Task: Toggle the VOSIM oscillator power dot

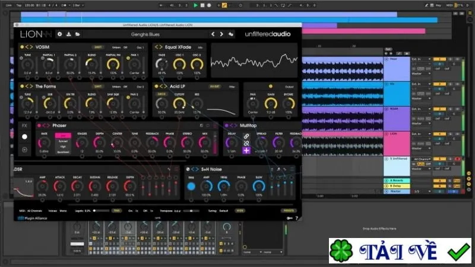Action: (x=22, y=47)
